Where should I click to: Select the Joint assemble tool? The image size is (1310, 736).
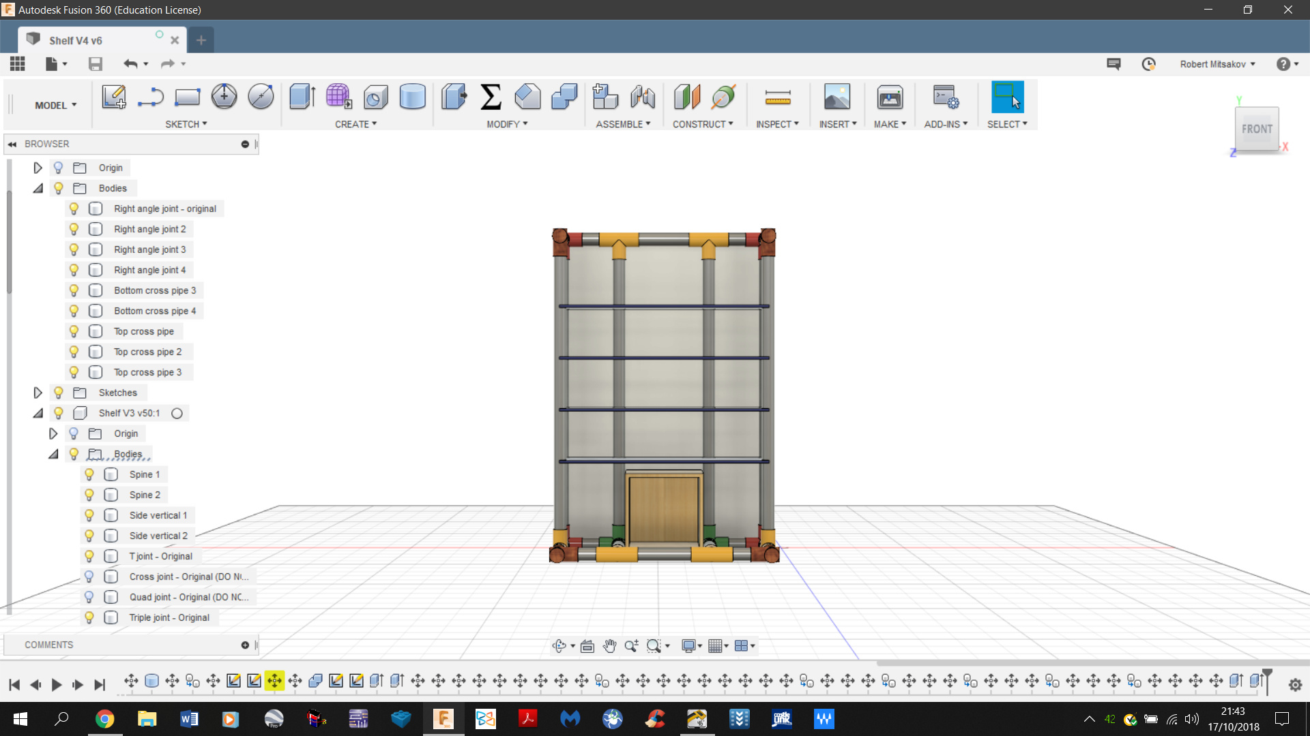click(642, 97)
